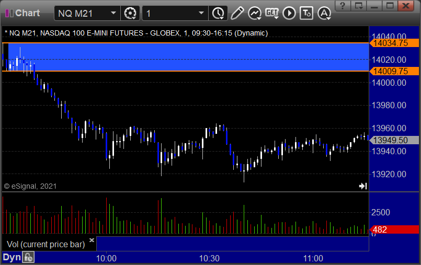Expand the interval 1 dropdown
The height and width of the screenshot is (265, 421).
click(201, 13)
